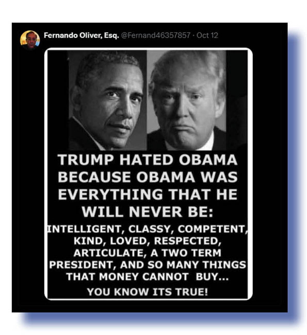Open the frowning light-haired man's portrait photo

point(187,100)
